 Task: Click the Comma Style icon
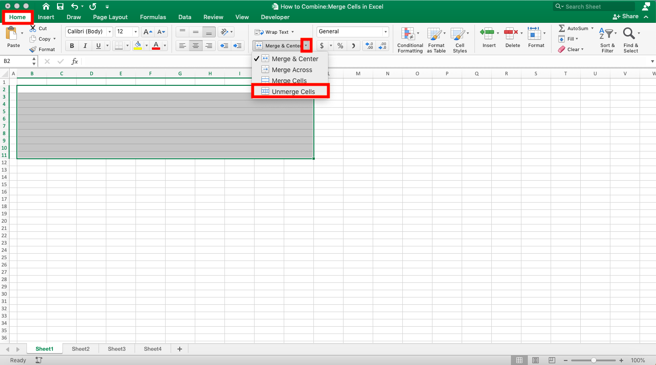tap(353, 46)
